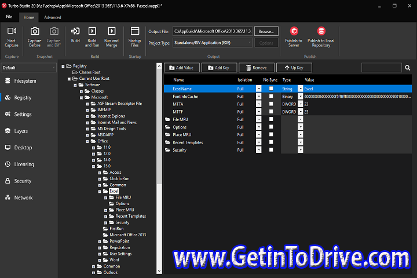Sort values by the Name column header
417x278 pixels.
click(179, 80)
